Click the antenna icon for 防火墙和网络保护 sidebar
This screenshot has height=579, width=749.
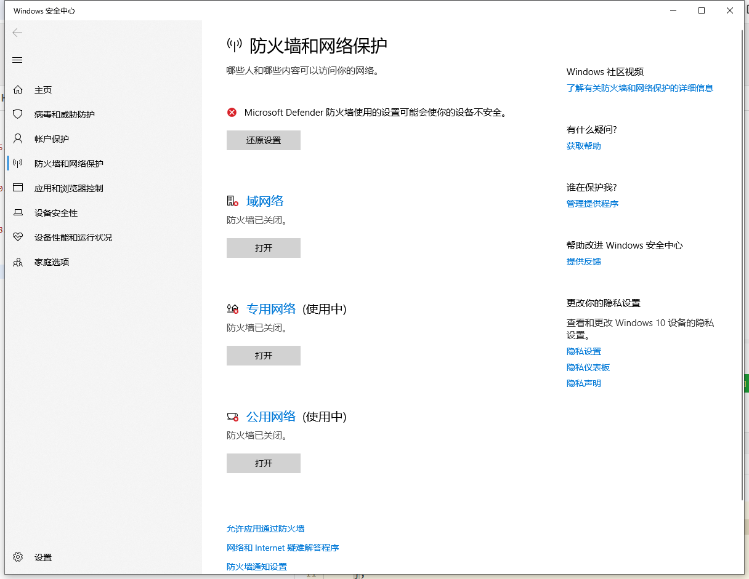click(x=18, y=164)
